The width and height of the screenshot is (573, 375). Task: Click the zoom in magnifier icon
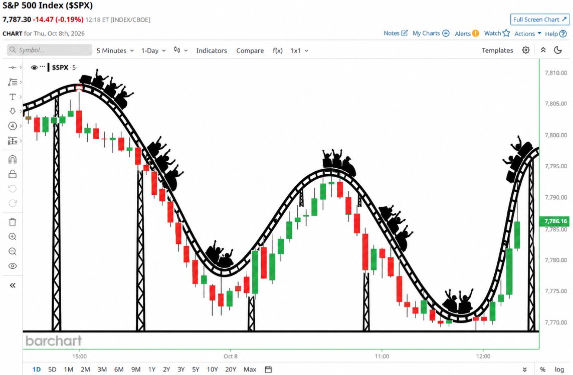[x=13, y=237]
